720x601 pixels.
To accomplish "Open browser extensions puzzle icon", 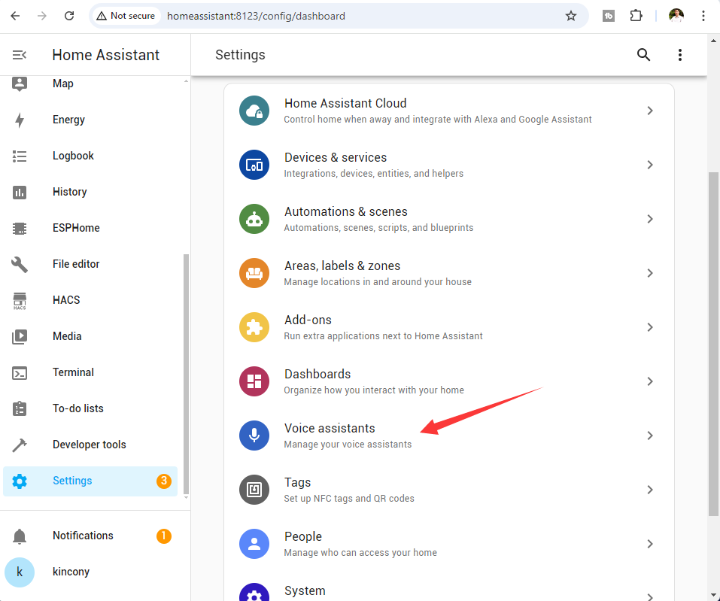I will click(636, 16).
